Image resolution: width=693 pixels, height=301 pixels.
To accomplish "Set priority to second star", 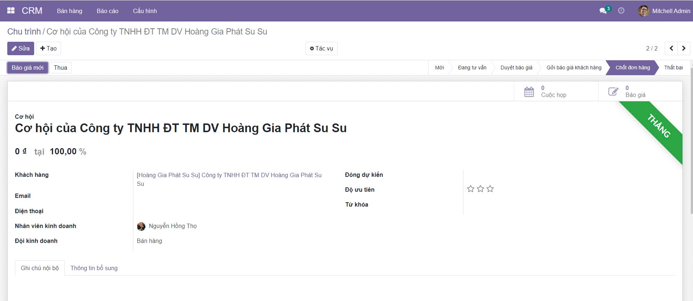I will pyautogui.click(x=480, y=189).
